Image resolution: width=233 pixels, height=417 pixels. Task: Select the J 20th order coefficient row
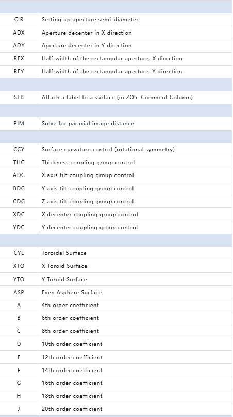(x=116, y=409)
